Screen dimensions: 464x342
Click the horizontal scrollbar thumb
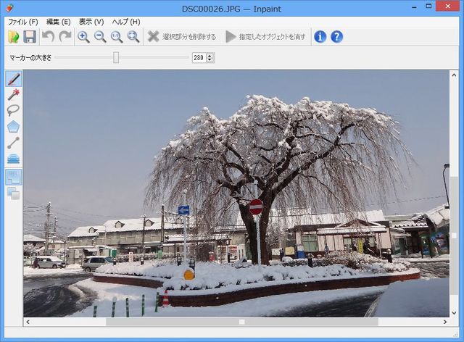click(241, 322)
